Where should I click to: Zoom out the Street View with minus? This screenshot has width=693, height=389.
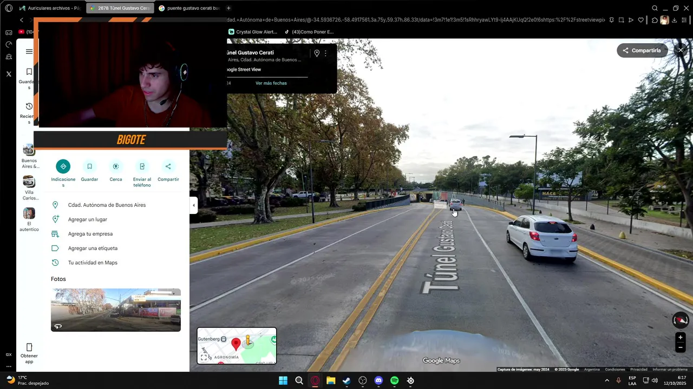pyautogui.click(x=681, y=348)
